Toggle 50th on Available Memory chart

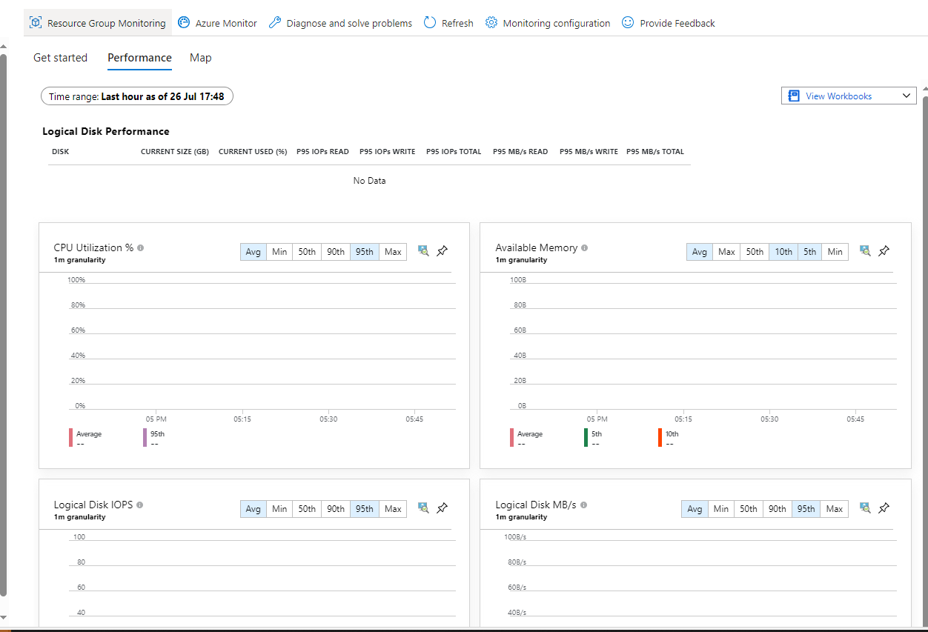pos(755,252)
